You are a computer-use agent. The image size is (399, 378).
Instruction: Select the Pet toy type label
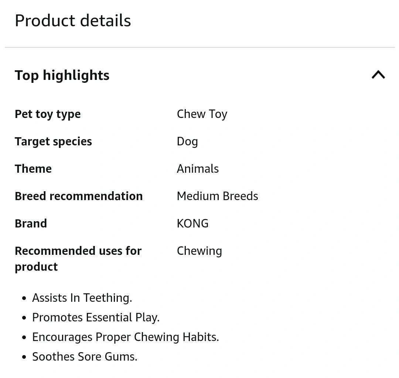click(48, 114)
